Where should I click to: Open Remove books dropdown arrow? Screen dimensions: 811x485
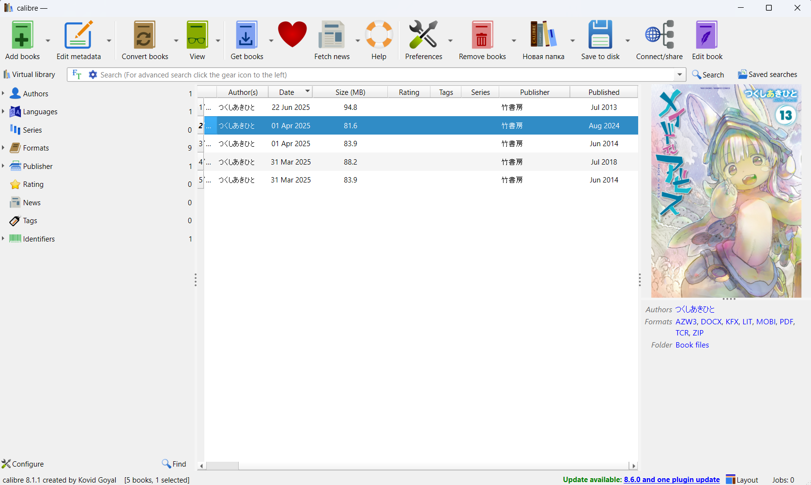[x=514, y=41]
